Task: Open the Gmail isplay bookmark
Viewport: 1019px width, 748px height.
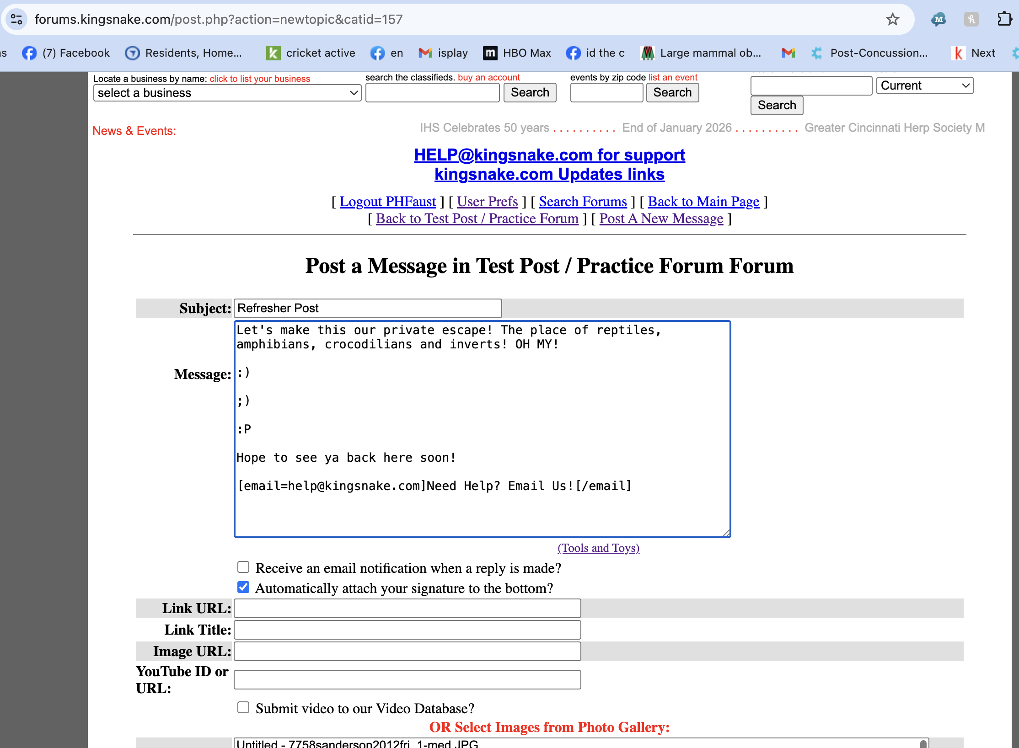Action: (443, 53)
